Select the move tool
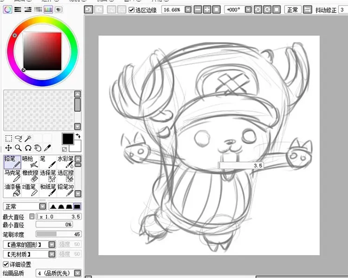348x278 pixels. [8, 148]
